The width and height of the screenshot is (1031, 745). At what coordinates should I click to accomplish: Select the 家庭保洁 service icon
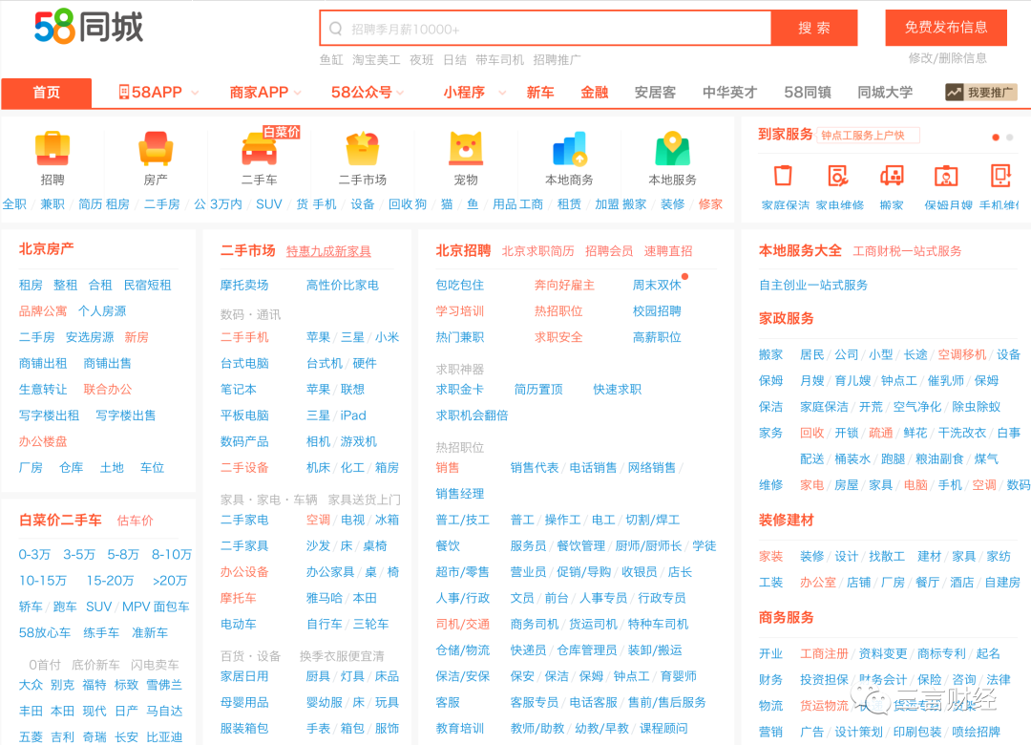(x=783, y=176)
